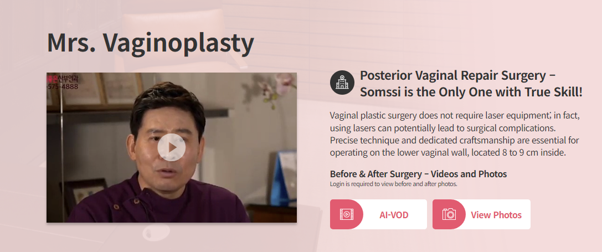
Task: Click the 'Login is required' notice
Action: click(x=394, y=184)
